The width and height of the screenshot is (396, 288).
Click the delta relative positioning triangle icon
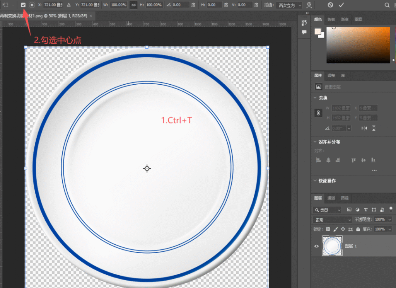[x=69, y=5]
